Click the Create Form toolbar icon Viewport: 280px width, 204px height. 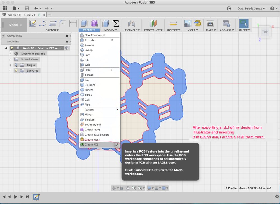pos(94,23)
